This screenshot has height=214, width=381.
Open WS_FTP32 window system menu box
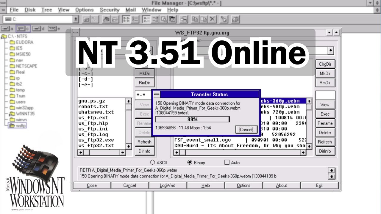pos(76,33)
